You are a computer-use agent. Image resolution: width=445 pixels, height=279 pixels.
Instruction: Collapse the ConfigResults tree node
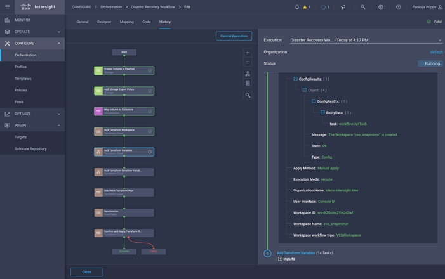tap(295, 79)
